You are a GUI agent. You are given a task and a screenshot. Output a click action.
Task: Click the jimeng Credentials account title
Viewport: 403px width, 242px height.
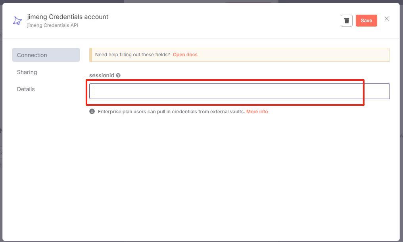pyautogui.click(x=68, y=17)
